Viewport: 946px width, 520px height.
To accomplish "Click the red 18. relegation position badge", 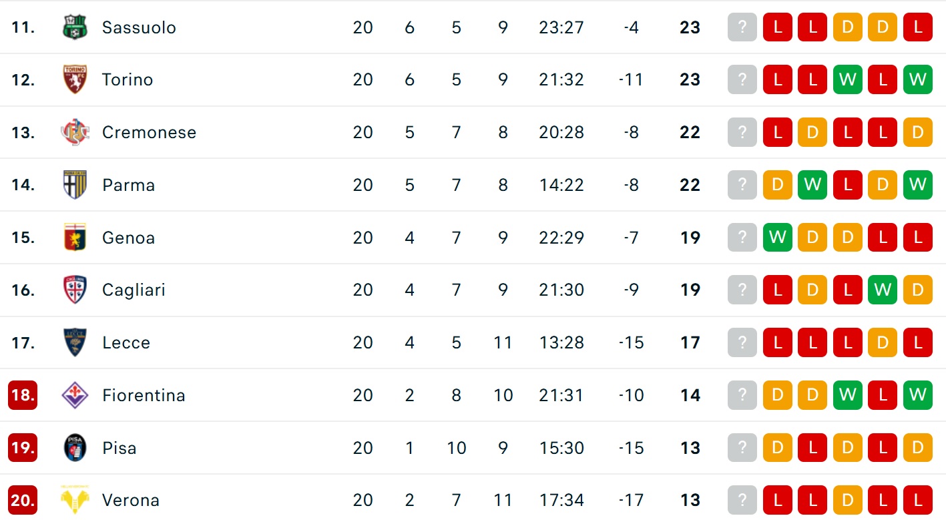I will pos(23,395).
